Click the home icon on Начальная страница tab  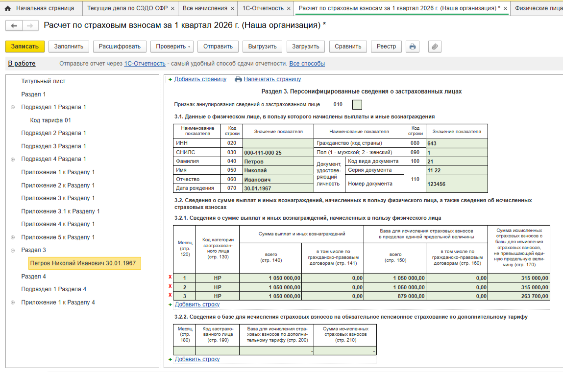(x=8, y=8)
